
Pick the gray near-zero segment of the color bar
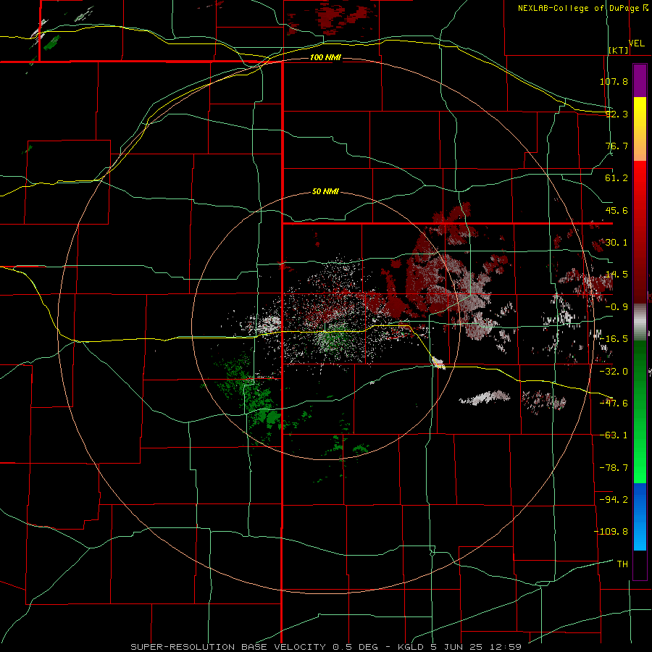point(640,322)
